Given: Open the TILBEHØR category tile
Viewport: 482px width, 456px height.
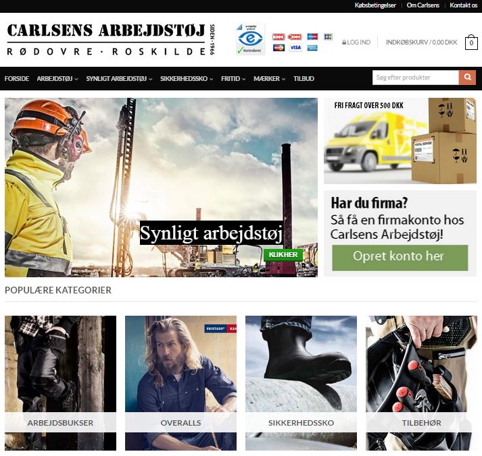Looking at the screenshot, I should tap(421, 383).
